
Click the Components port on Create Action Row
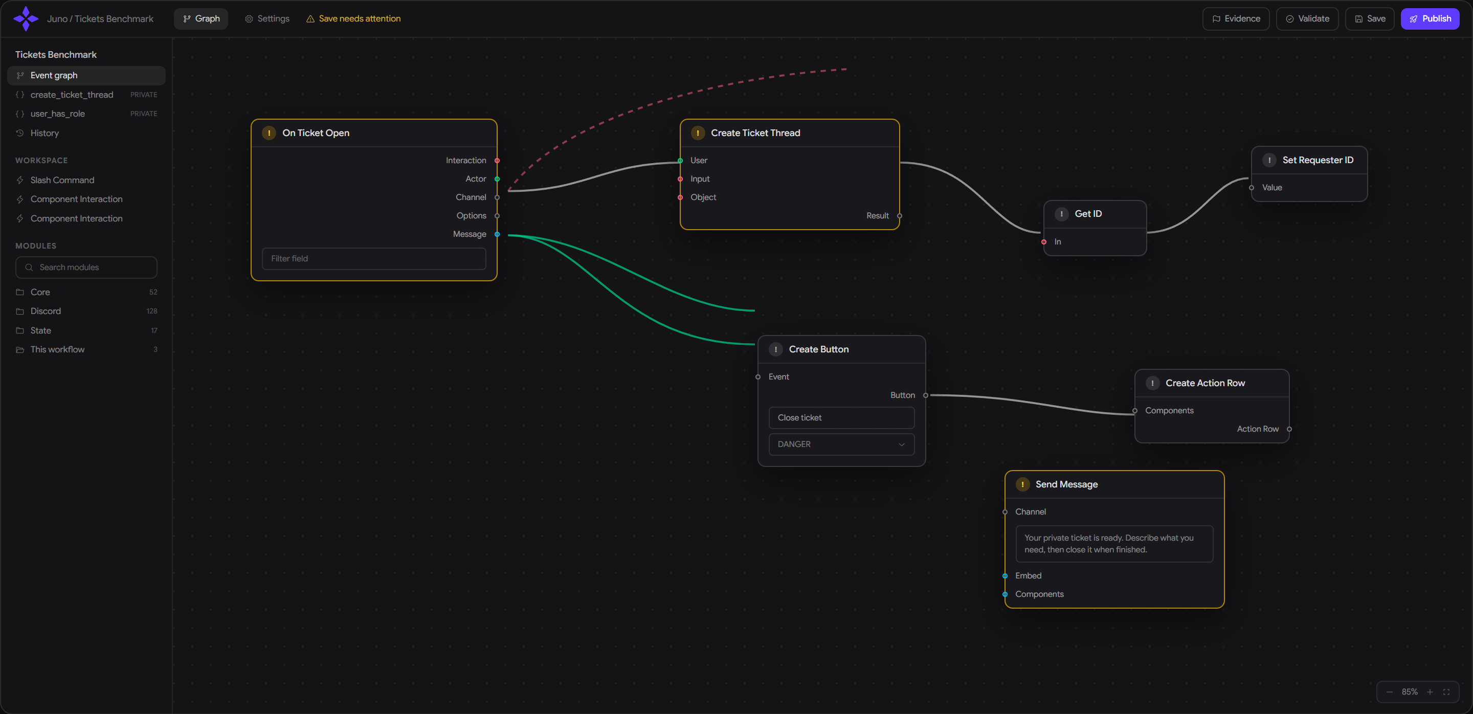pos(1134,411)
